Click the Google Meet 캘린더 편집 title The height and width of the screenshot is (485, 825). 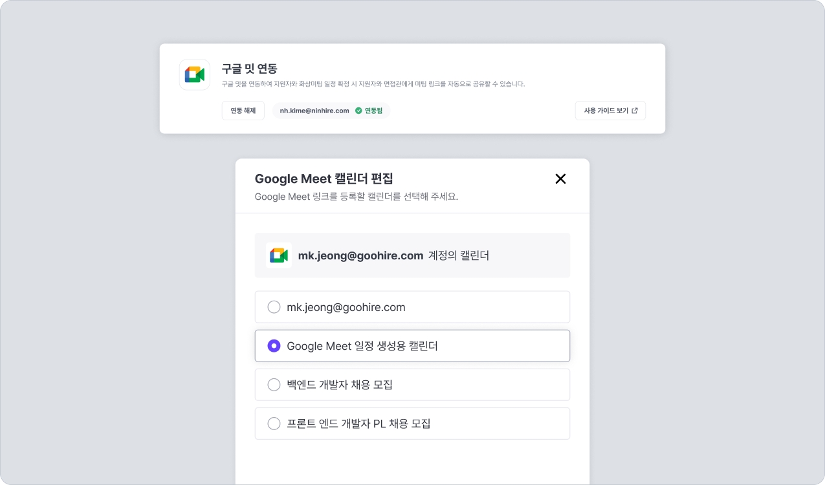click(324, 178)
